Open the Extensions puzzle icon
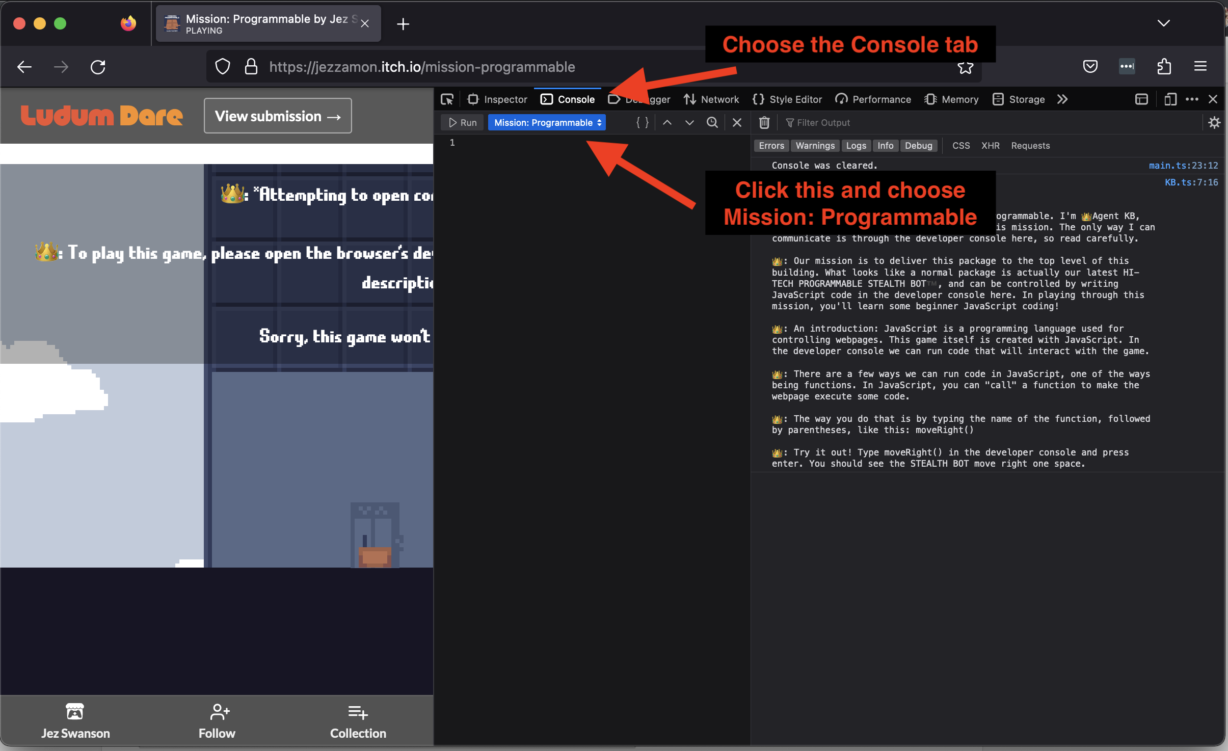This screenshot has width=1228, height=751. (x=1164, y=67)
